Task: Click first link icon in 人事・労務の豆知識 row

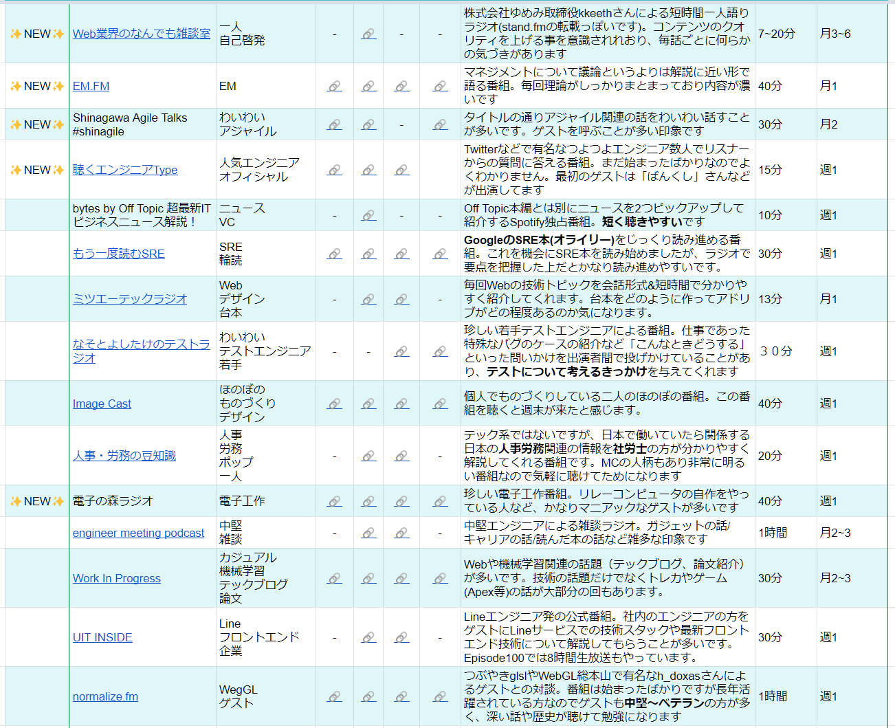Action: coord(369,456)
